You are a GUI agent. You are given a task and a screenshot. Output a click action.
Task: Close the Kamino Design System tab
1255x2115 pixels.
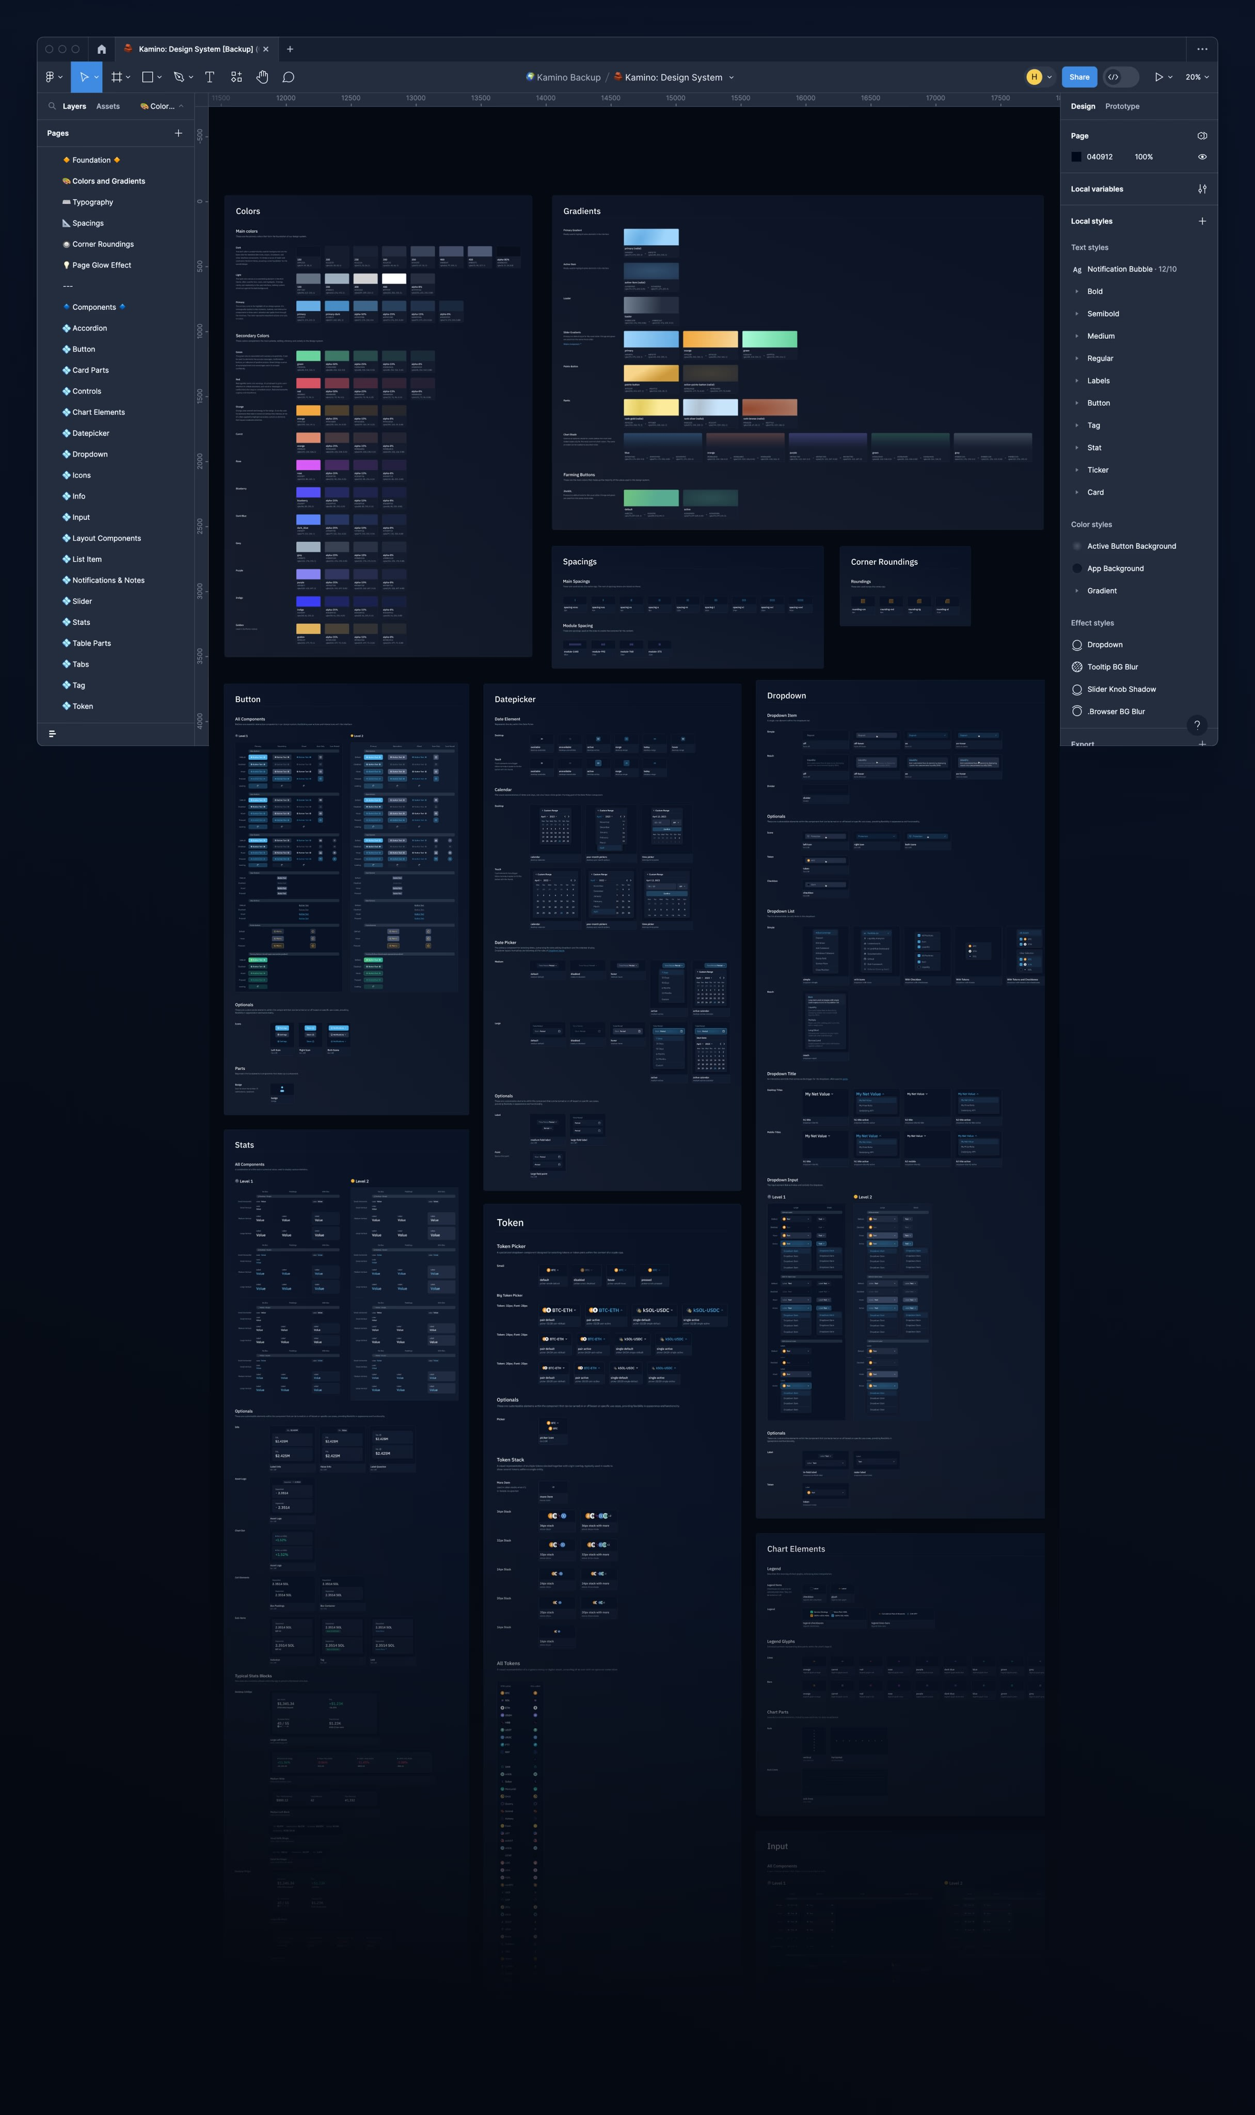tap(265, 49)
